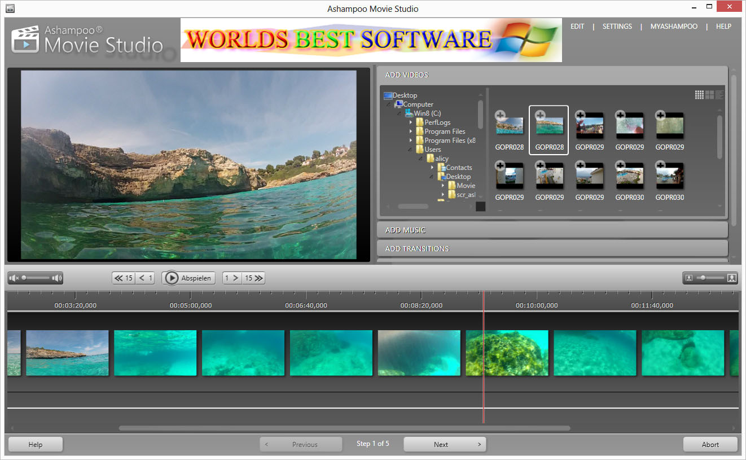The width and height of the screenshot is (746, 460).
Task: Click the grid thumbnail view icon
Action: [699, 94]
